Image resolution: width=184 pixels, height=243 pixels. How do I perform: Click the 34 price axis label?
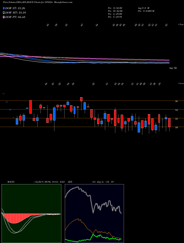coord(176,110)
